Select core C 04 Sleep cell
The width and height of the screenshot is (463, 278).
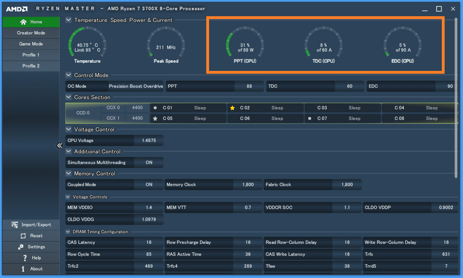(420, 108)
